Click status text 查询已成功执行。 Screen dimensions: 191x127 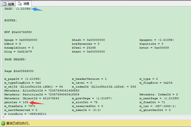pos(18,123)
